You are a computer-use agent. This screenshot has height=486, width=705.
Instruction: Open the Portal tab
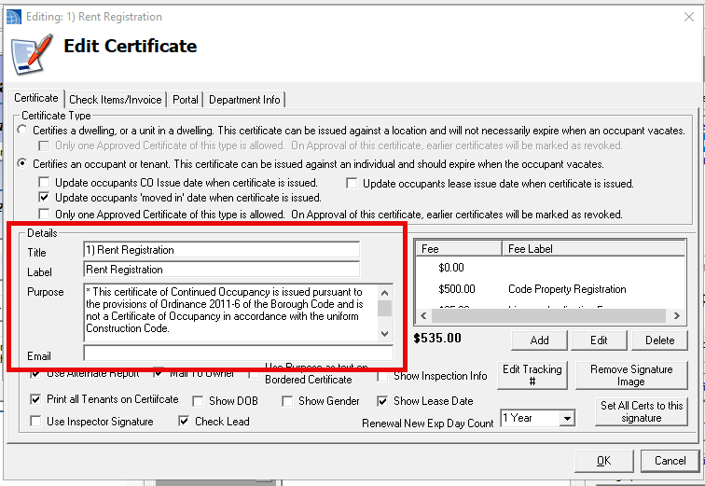(x=186, y=100)
